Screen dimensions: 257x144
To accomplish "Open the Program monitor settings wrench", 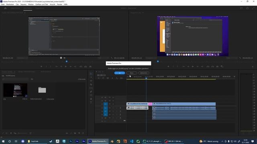I will point(240,58).
